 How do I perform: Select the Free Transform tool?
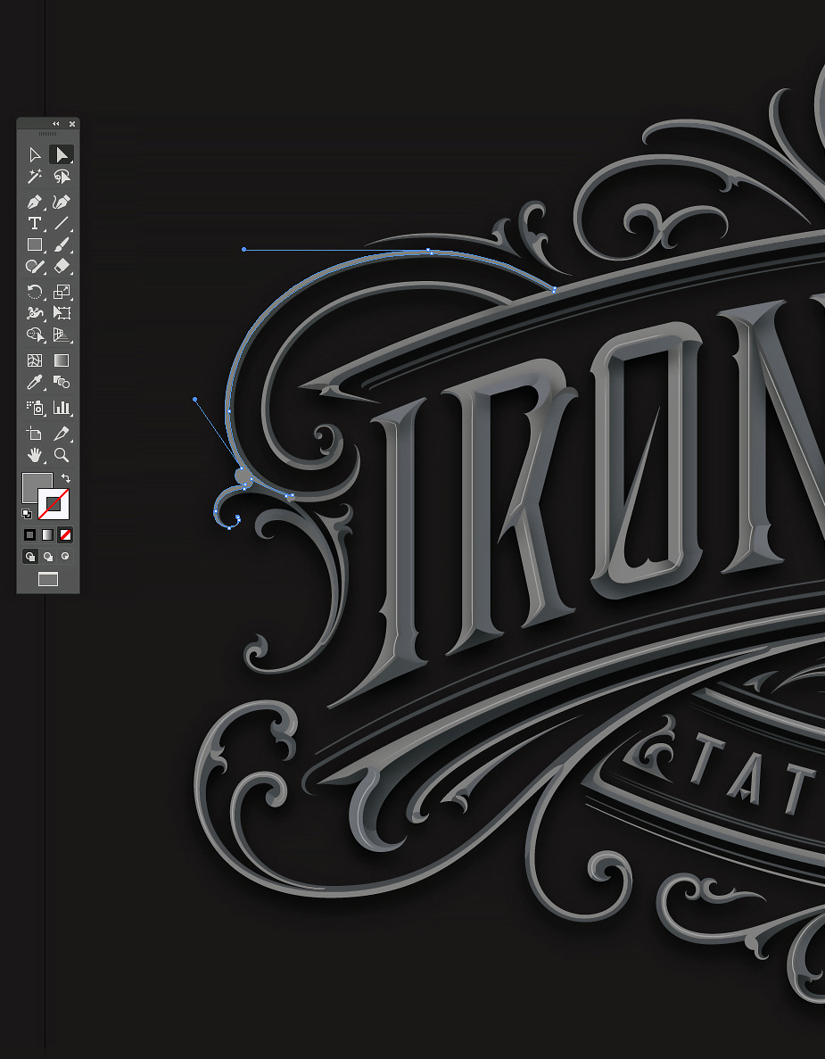pos(62,312)
